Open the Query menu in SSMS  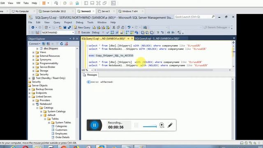point(57,22)
